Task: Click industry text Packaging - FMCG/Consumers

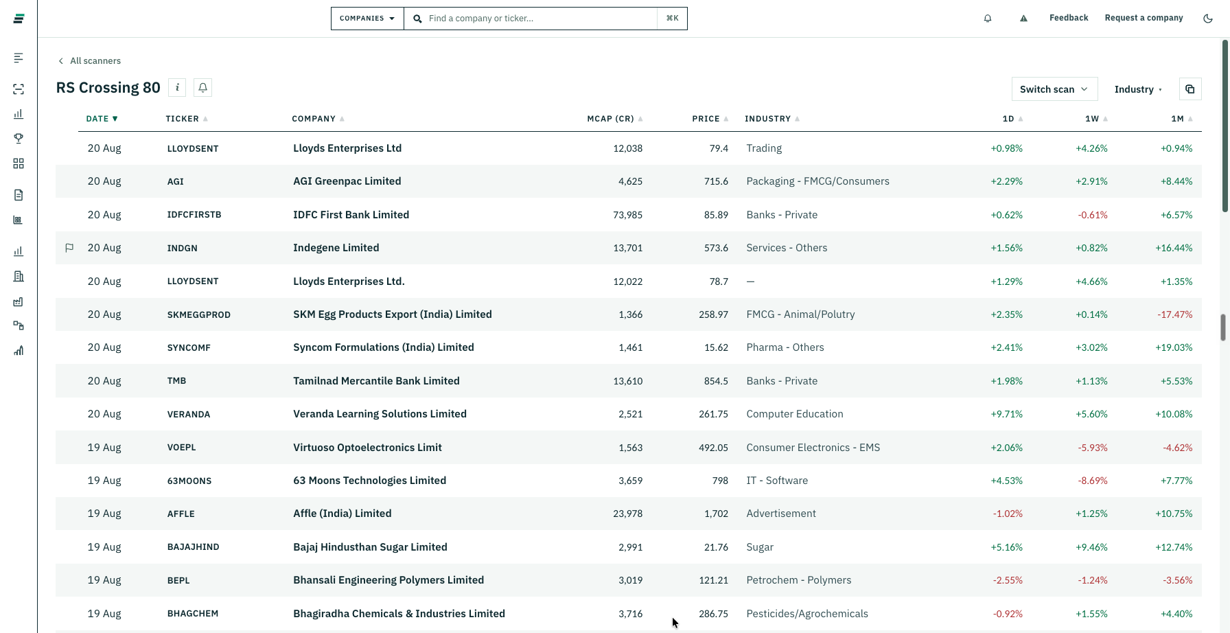Action: [818, 181]
